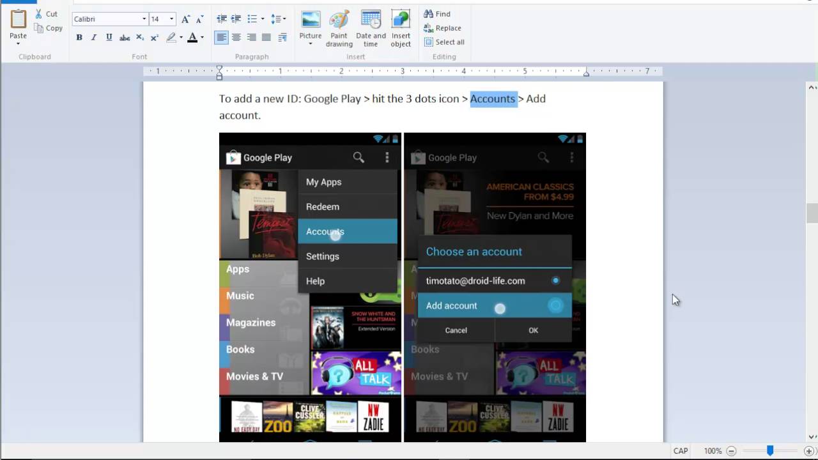
Task: Open the list style dropdown arrow
Action: click(x=263, y=19)
